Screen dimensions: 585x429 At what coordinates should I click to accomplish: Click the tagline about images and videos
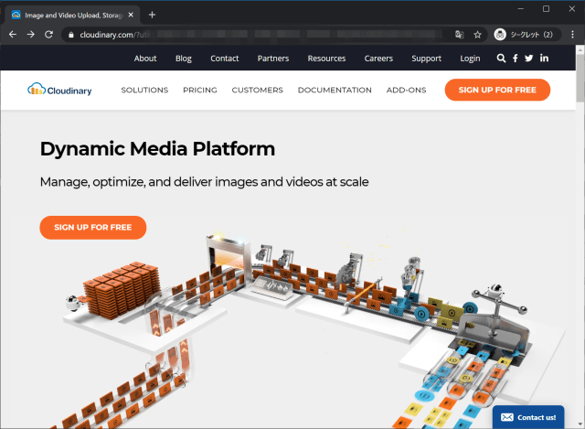click(204, 182)
